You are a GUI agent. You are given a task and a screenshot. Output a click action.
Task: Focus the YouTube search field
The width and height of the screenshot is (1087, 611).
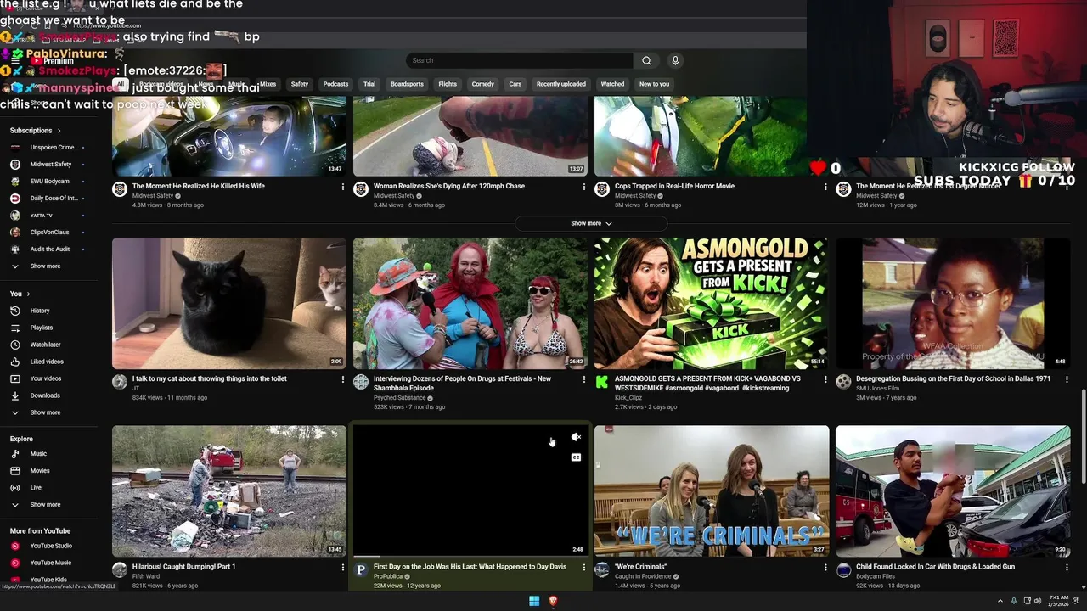[520, 60]
